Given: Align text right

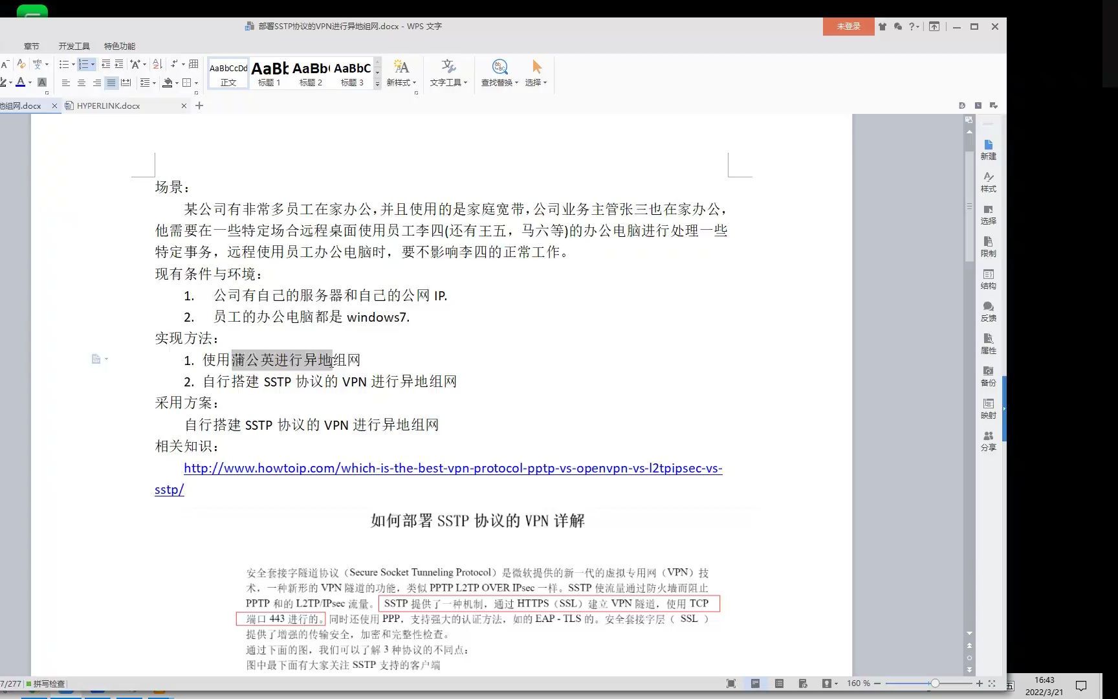Looking at the screenshot, I should point(96,83).
